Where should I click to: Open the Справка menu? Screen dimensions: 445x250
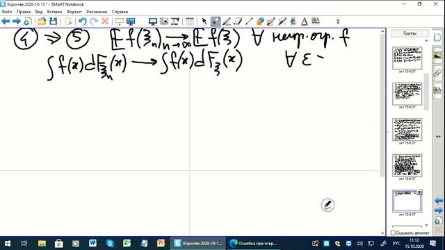pyautogui.click(x=120, y=12)
